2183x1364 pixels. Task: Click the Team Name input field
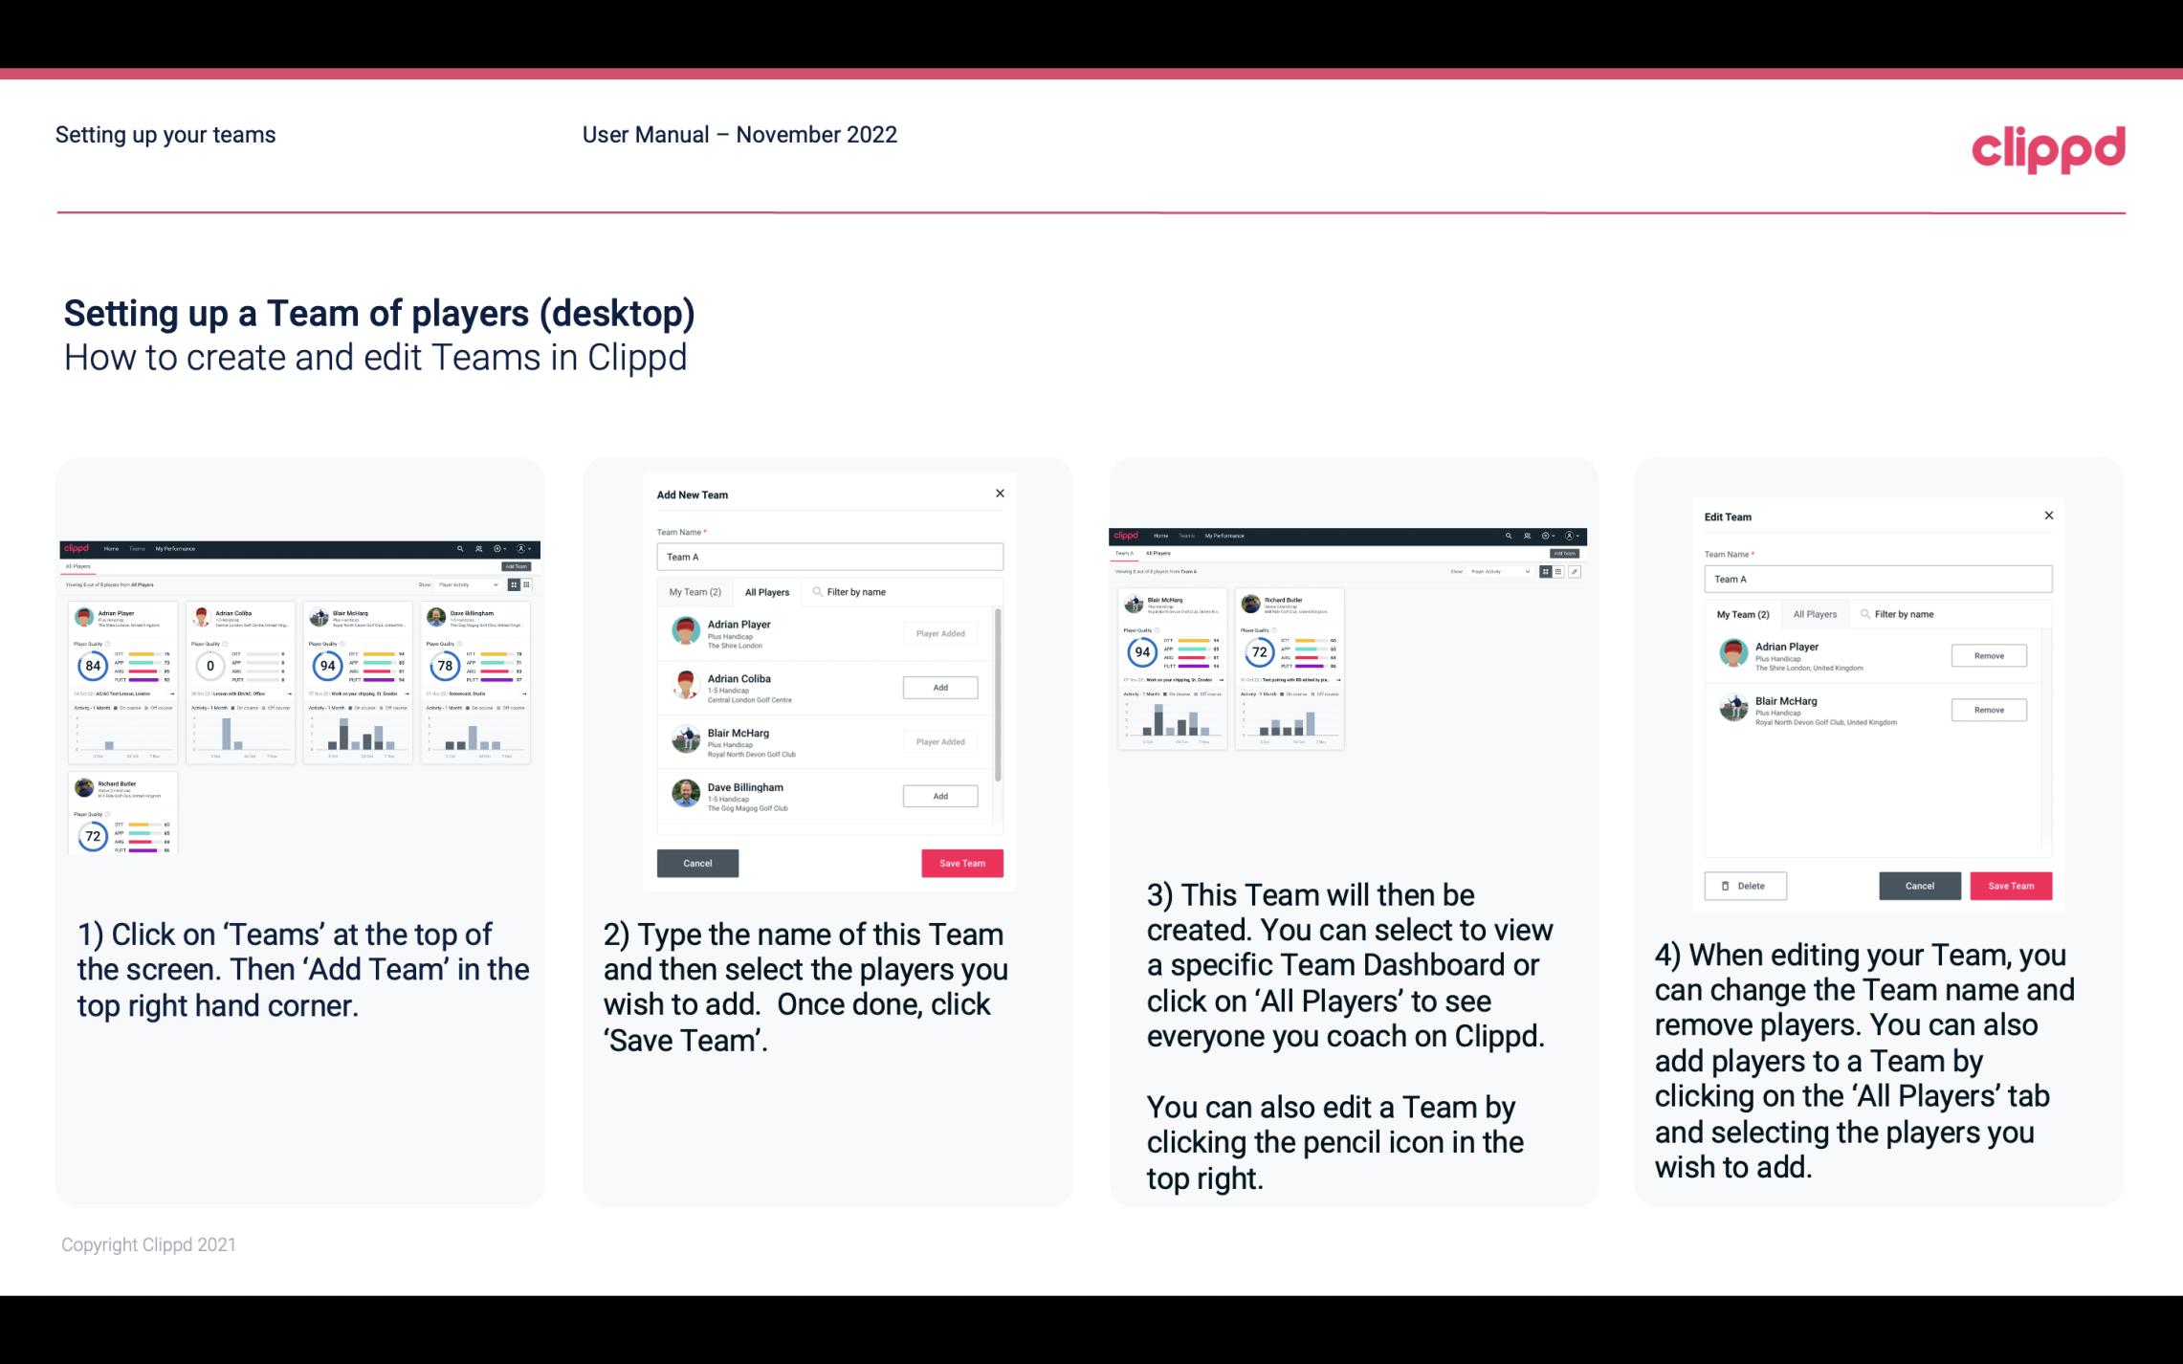831,557
